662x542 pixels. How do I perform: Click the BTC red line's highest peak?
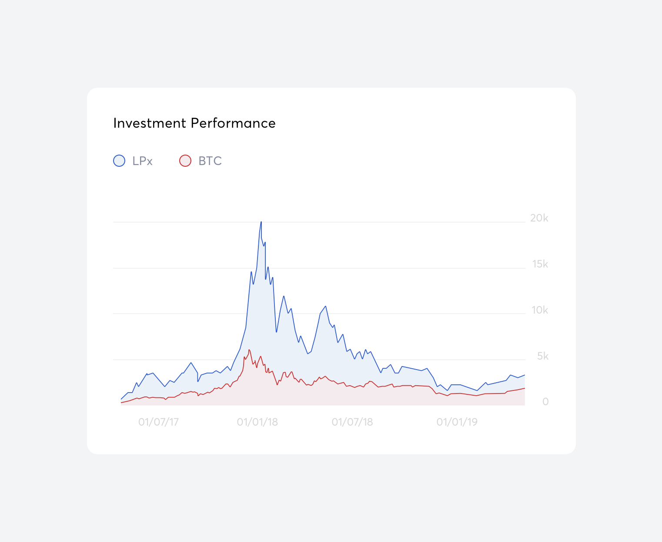point(249,350)
